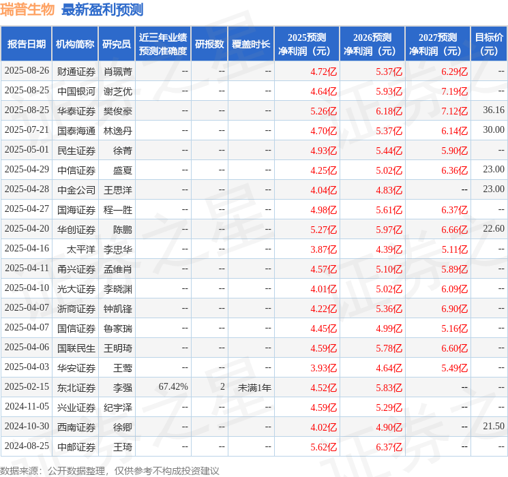Select 中金公司 institution cell

pos(76,190)
